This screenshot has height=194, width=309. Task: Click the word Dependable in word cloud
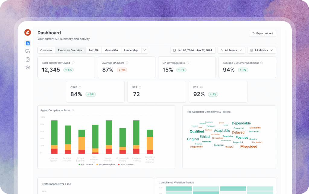(241, 123)
